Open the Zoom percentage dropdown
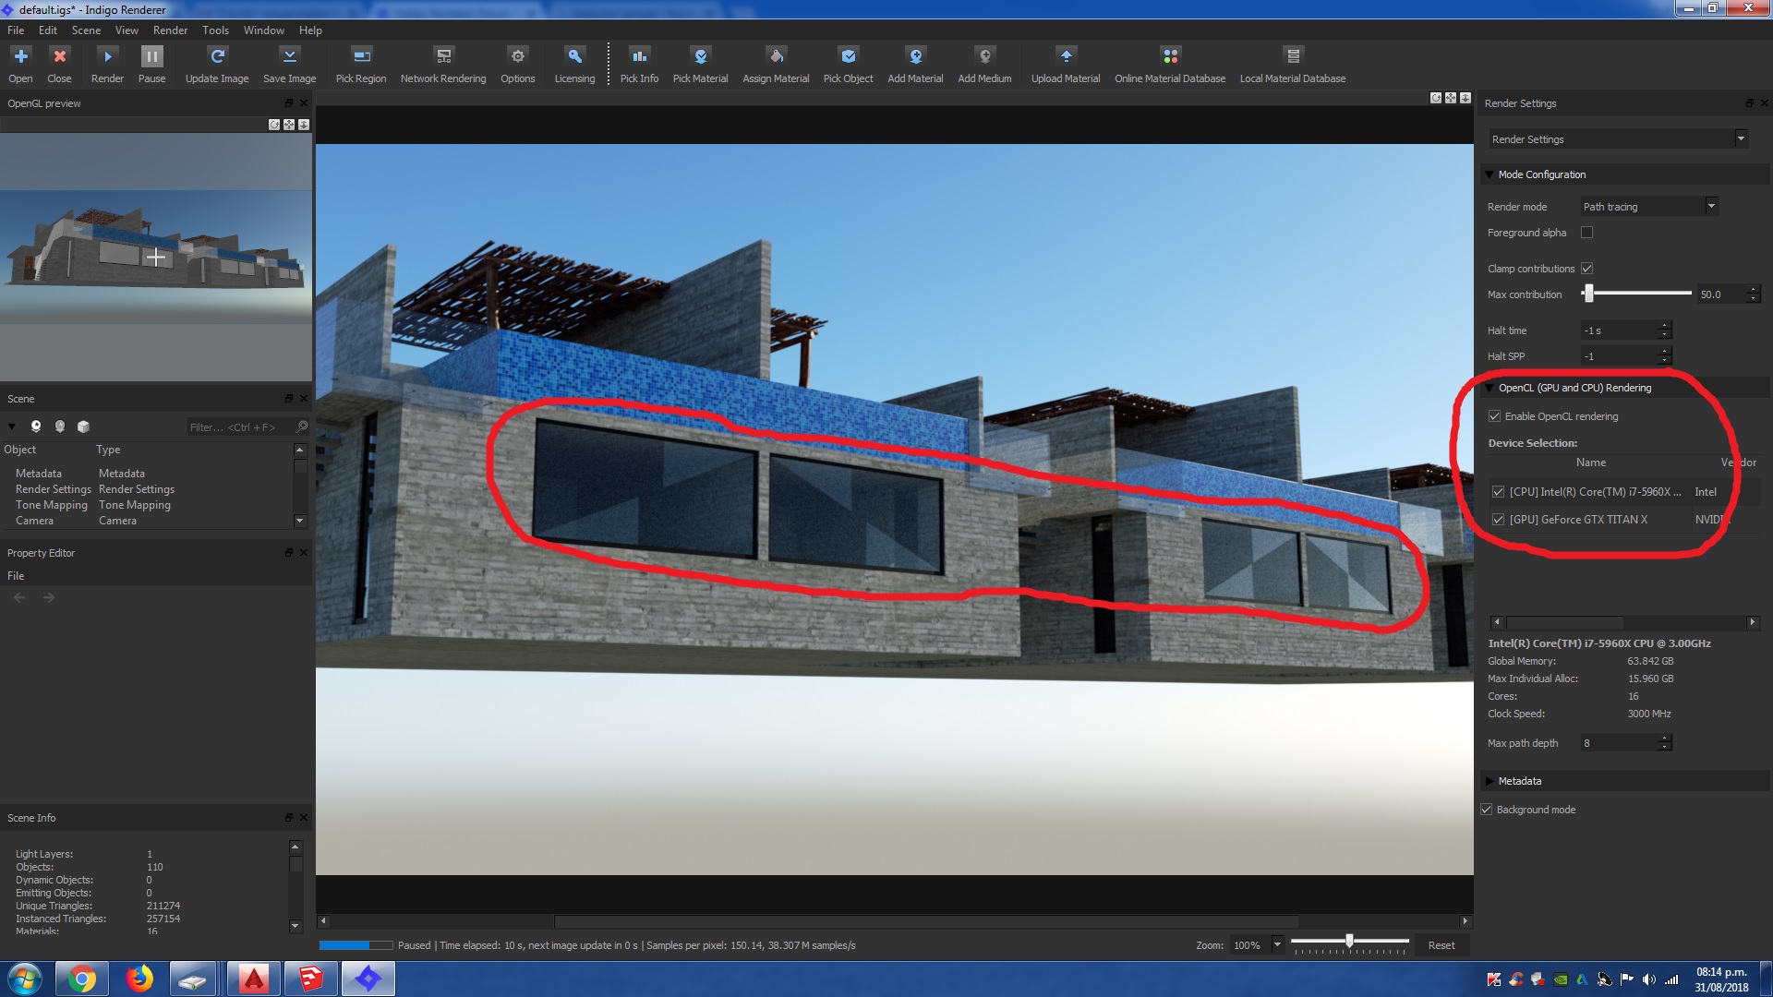Screen dimensions: 1773x997 (x=1277, y=944)
